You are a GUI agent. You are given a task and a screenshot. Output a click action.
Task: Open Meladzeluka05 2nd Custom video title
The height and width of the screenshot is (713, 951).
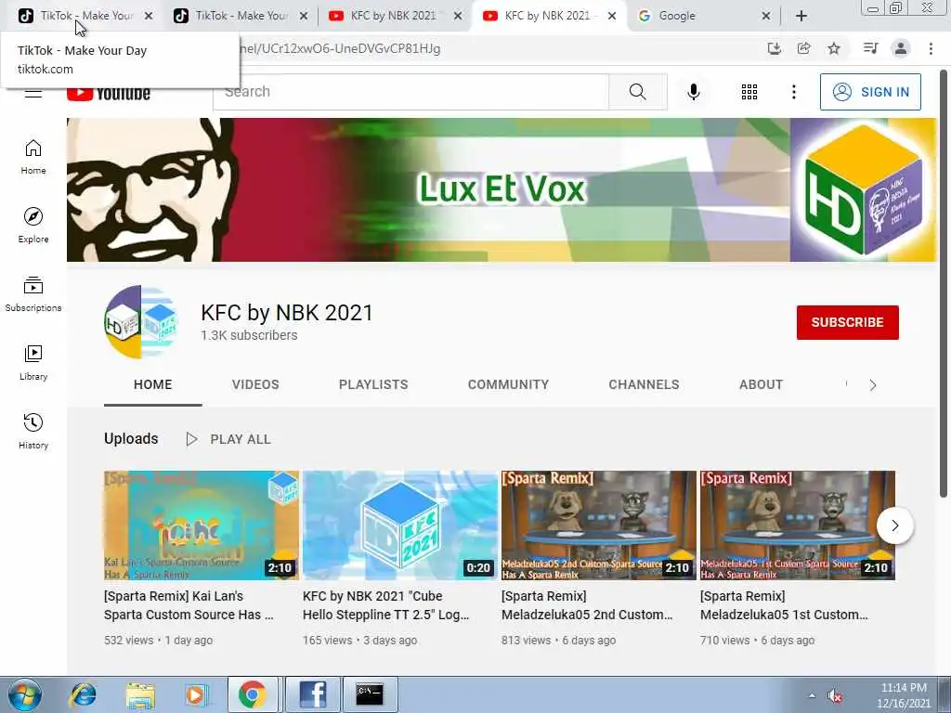pos(587,605)
